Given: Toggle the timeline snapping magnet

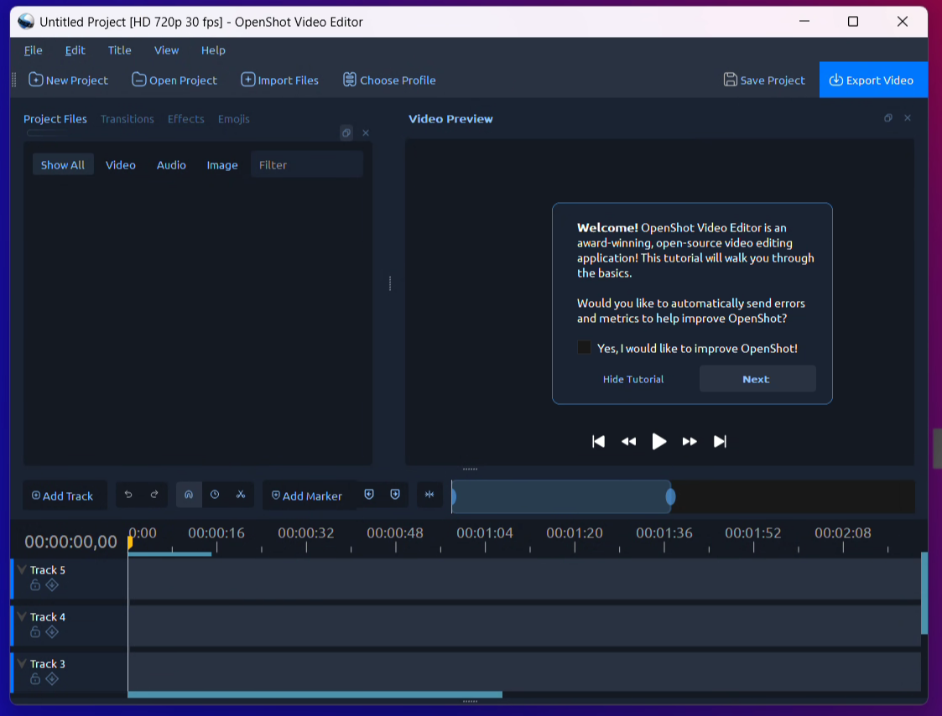Looking at the screenshot, I should point(189,495).
